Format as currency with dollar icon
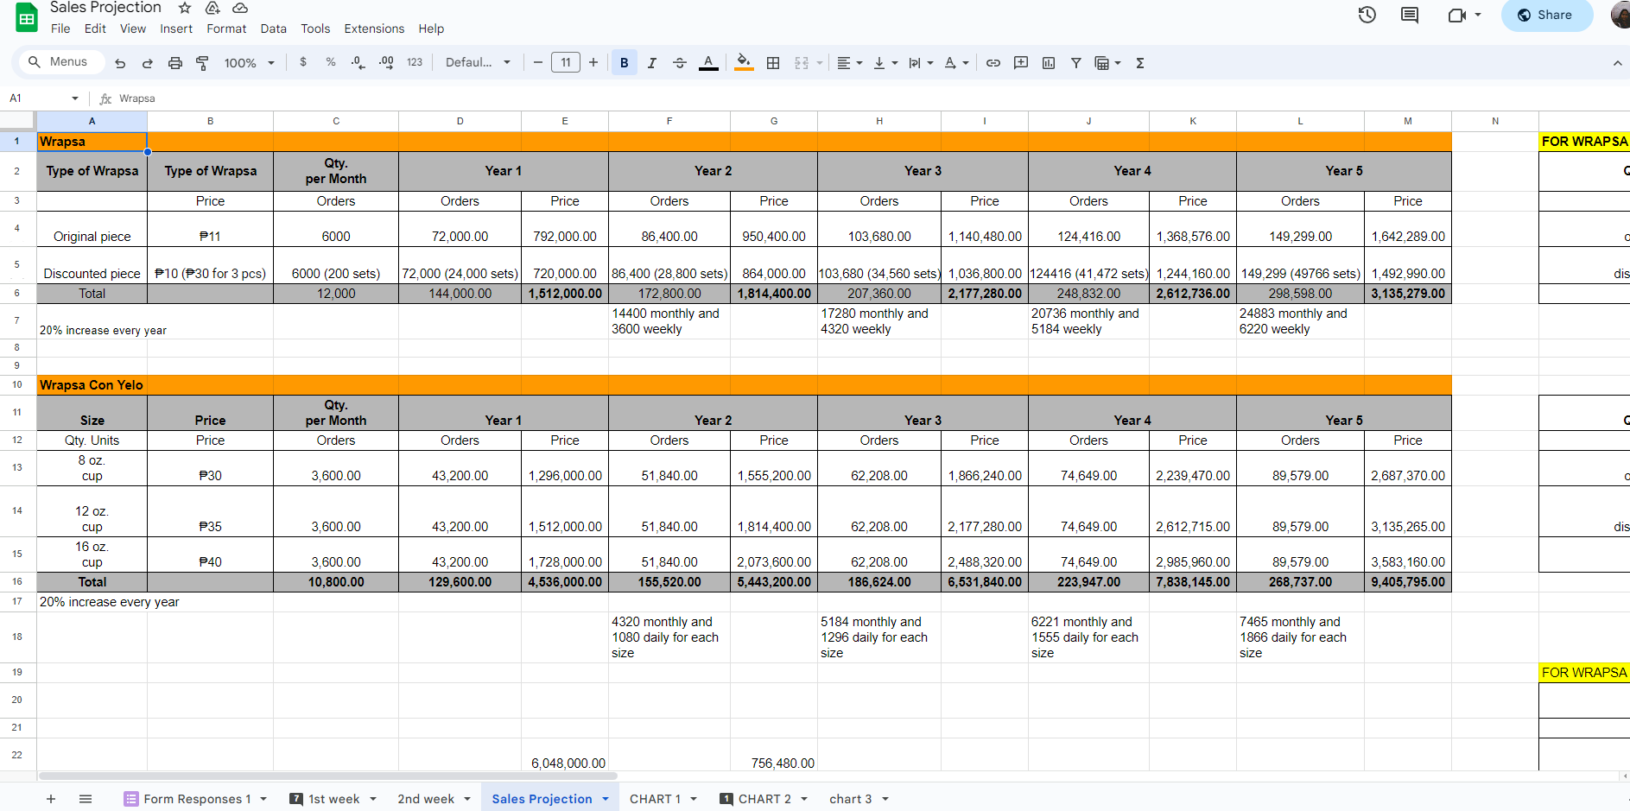 (x=303, y=62)
